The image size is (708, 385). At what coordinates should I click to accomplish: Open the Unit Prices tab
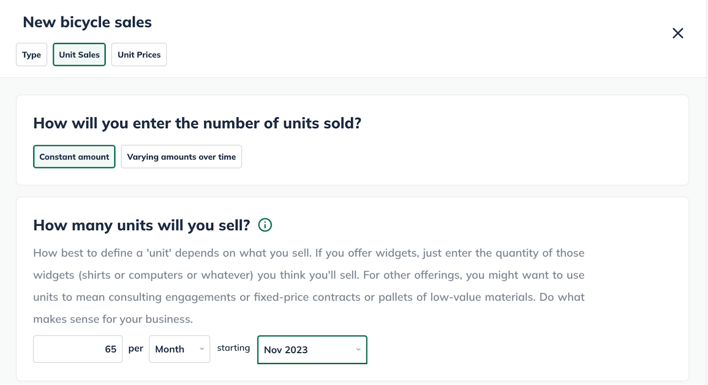pyautogui.click(x=139, y=55)
